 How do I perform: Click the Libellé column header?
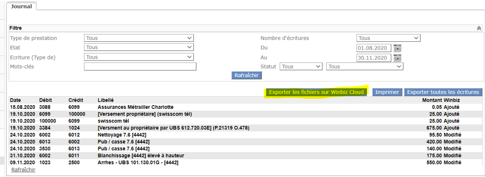(x=106, y=100)
